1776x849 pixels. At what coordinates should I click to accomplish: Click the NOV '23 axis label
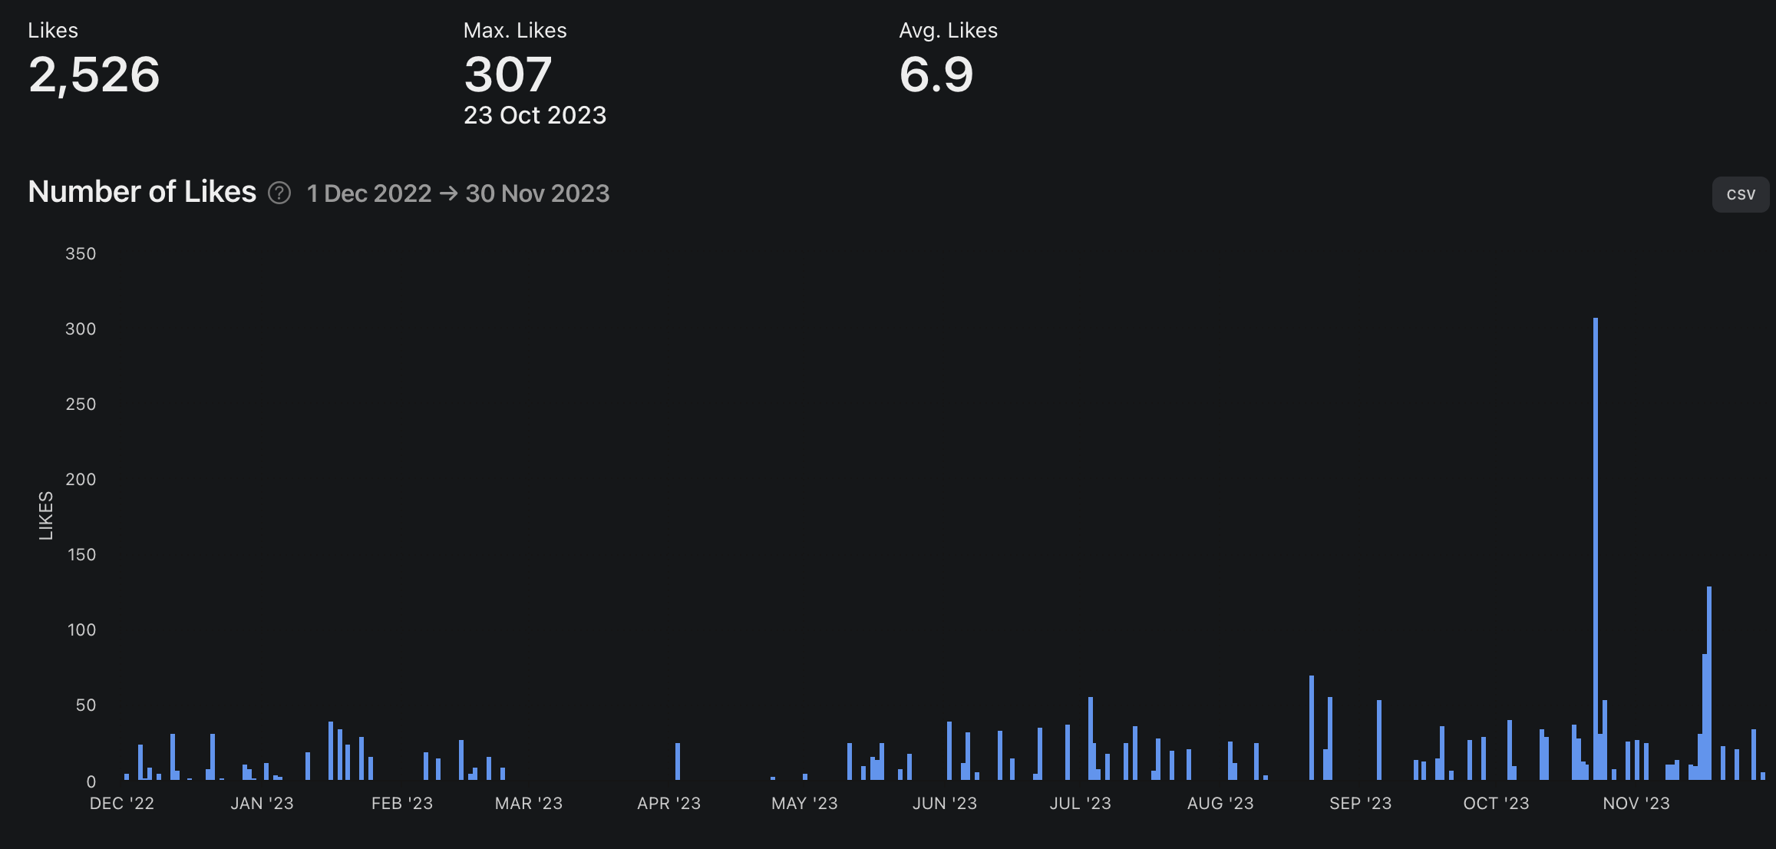click(x=1636, y=803)
